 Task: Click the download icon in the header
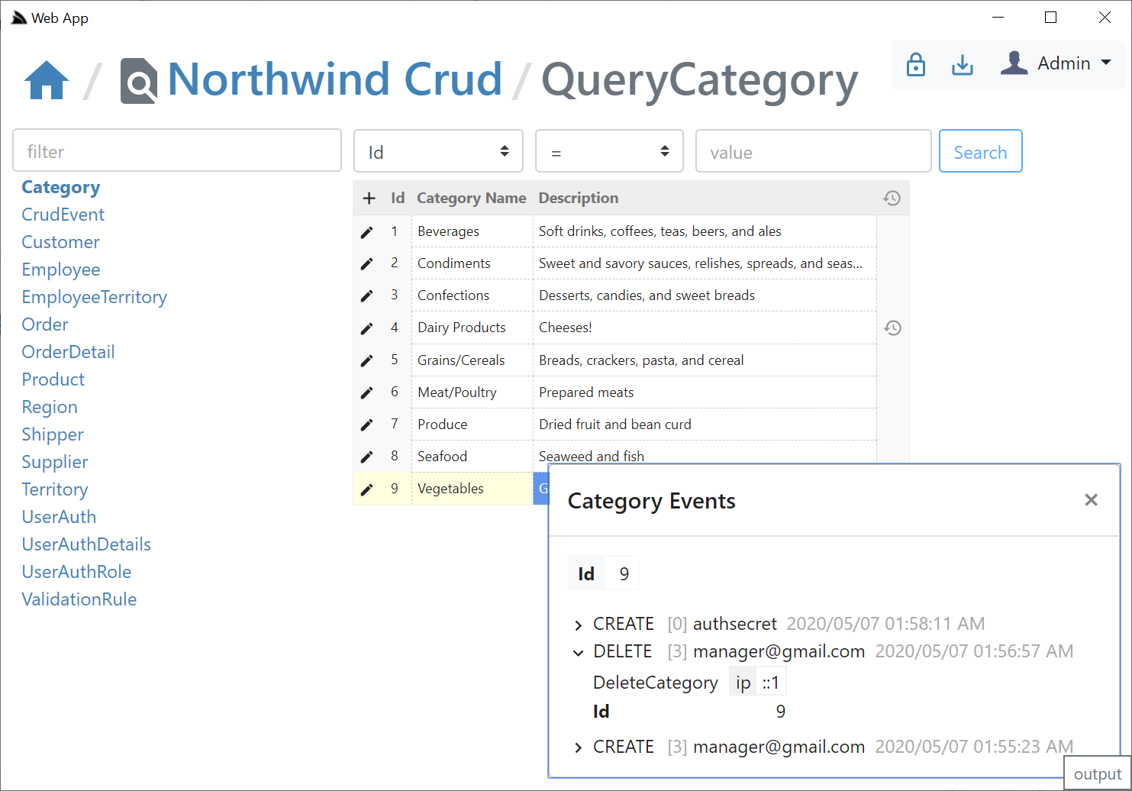pyautogui.click(x=963, y=65)
